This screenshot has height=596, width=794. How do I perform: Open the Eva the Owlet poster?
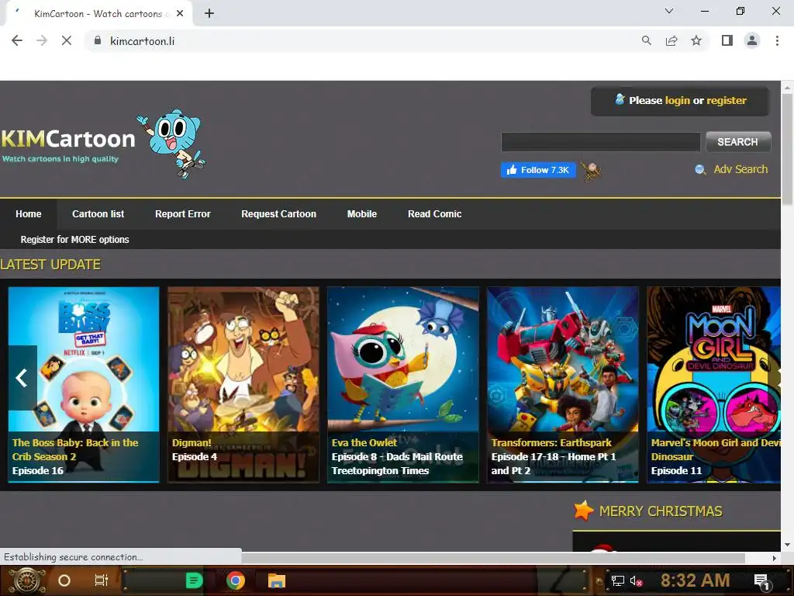[403, 384]
